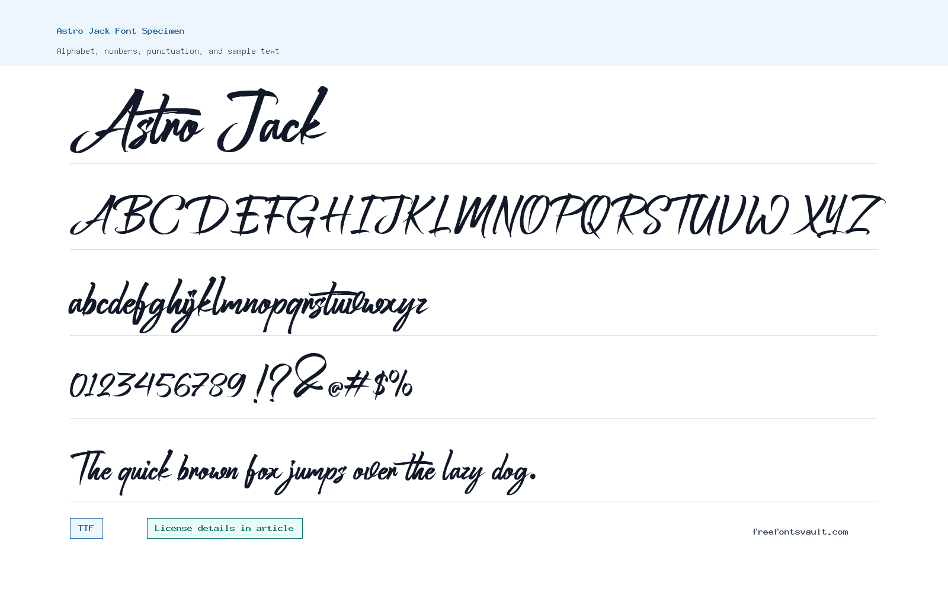
Task: Select the subtitle text about alphabet and numbers
Action: tap(168, 51)
